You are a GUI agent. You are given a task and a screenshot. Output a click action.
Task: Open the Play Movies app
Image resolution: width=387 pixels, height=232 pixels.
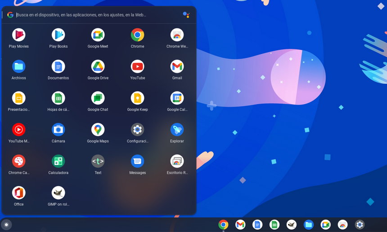coord(19,35)
